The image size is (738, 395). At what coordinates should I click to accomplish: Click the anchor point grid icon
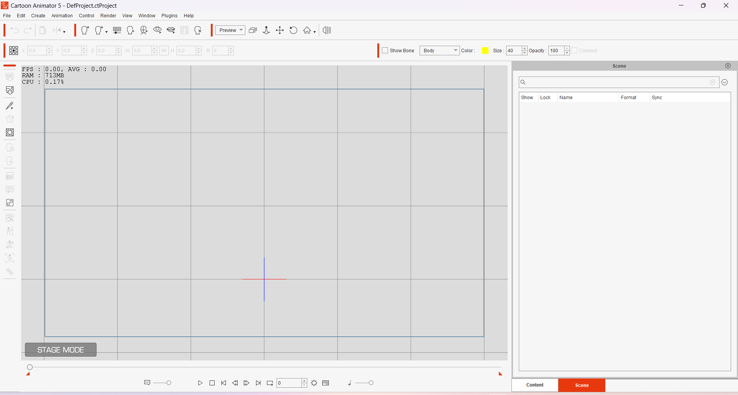pyautogui.click(x=14, y=50)
